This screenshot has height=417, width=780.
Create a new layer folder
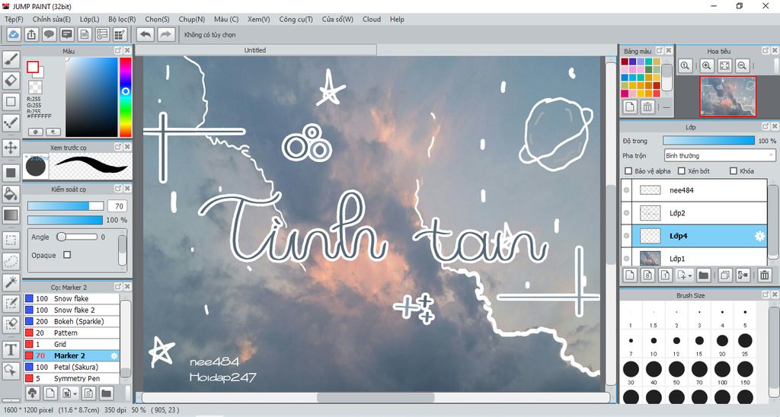[703, 275]
